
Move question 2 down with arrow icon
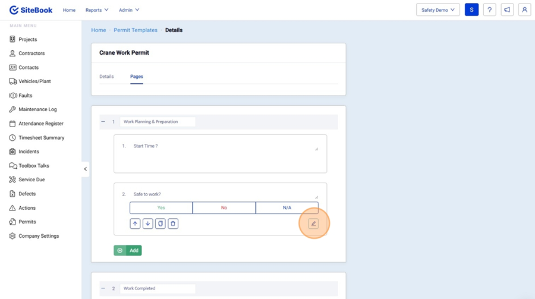click(x=148, y=224)
